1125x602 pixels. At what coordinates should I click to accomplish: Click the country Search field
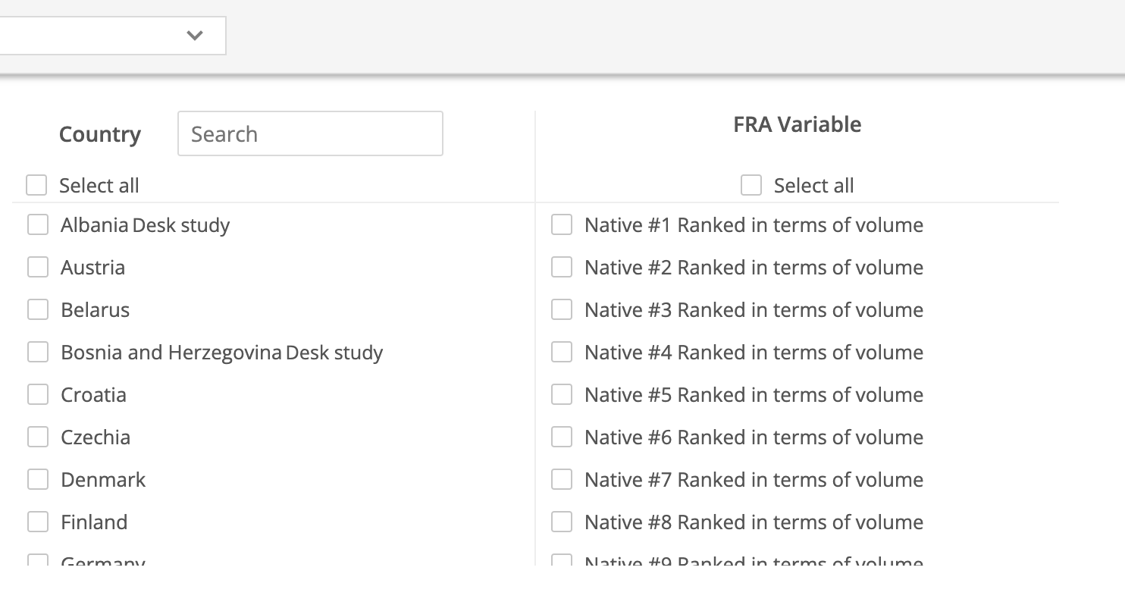[x=309, y=133]
